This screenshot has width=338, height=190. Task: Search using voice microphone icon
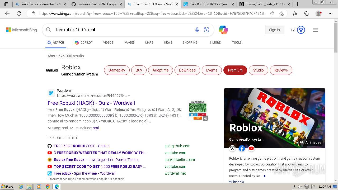197,30
